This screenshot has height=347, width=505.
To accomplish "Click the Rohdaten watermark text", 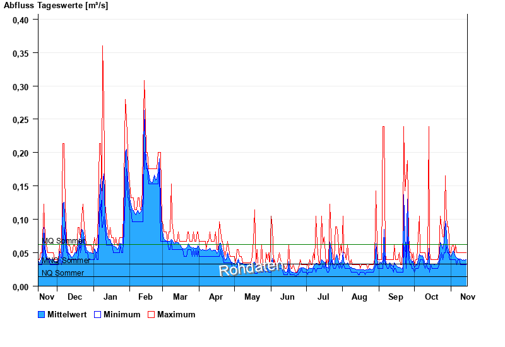I will coord(250,268).
